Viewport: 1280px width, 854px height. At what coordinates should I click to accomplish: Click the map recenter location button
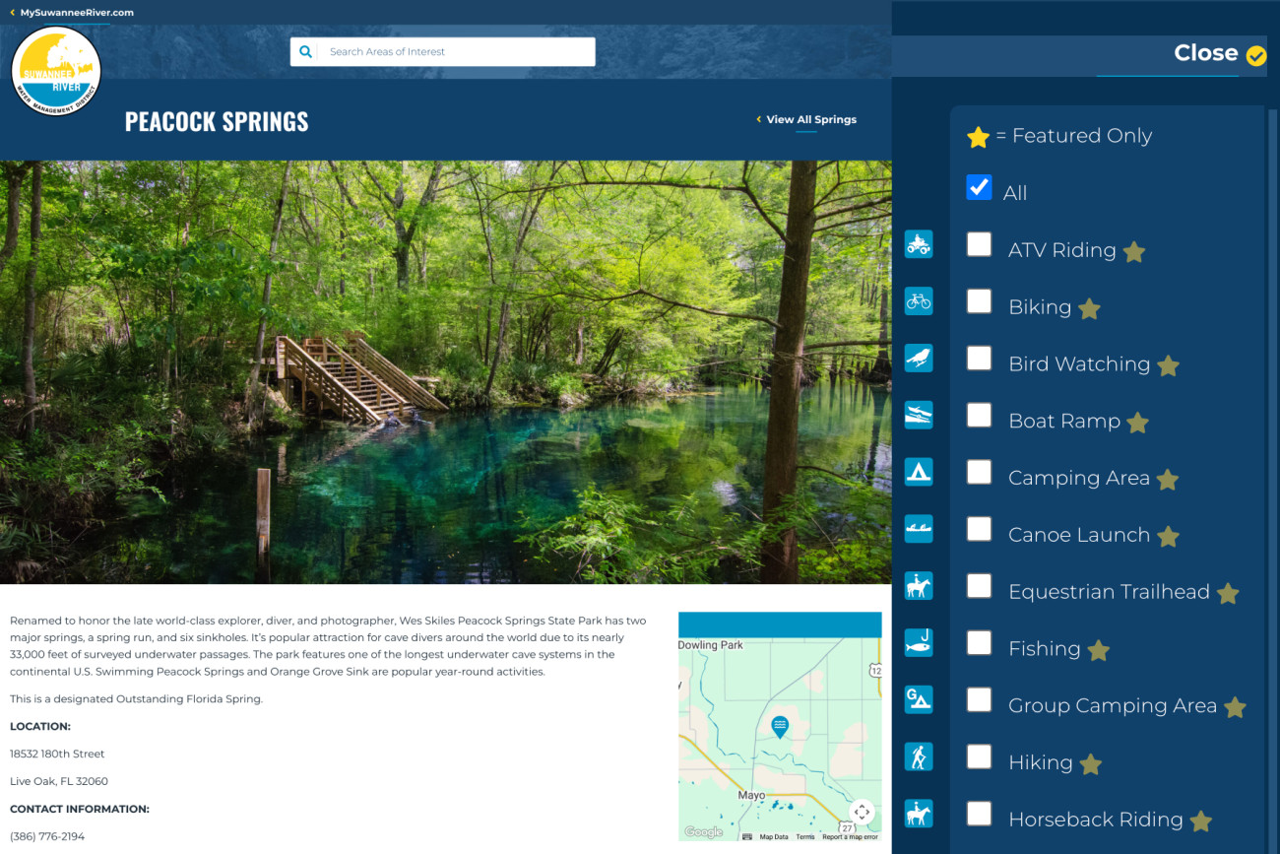862,812
